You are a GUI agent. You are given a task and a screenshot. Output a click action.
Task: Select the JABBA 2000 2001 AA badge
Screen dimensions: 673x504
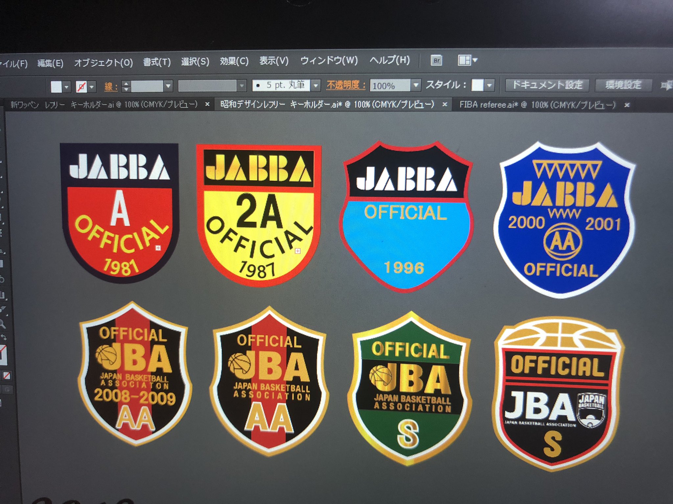(565, 220)
